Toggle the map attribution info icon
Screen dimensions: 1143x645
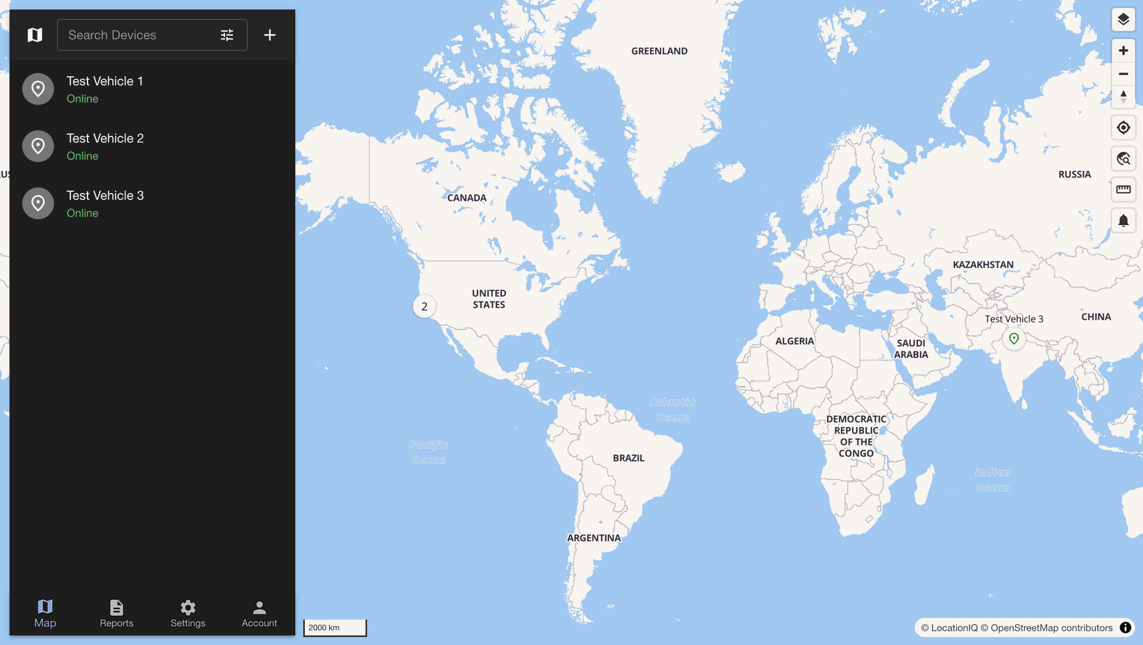point(1125,628)
